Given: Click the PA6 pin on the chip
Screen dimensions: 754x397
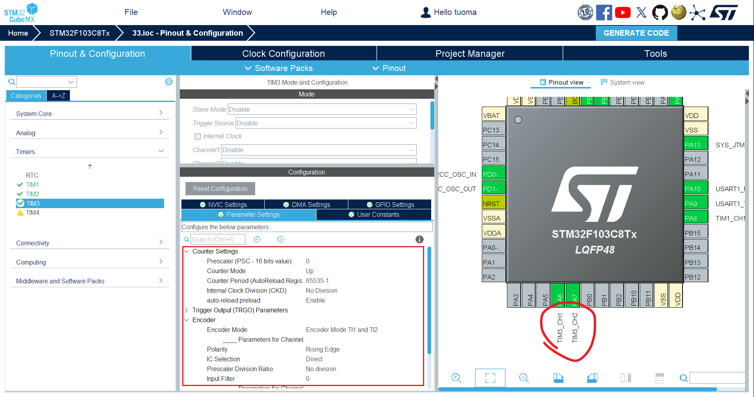Looking at the screenshot, I should pyautogui.click(x=558, y=295).
